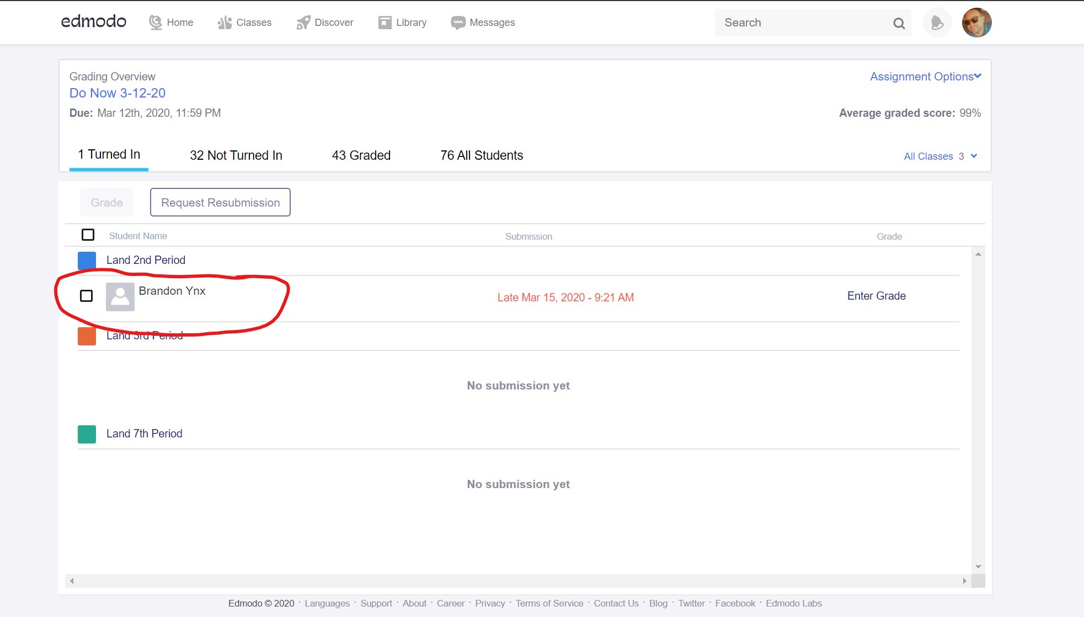Expand the Assignment Options dropdown
Screen dimensions: 1084x617
point(925,77)
